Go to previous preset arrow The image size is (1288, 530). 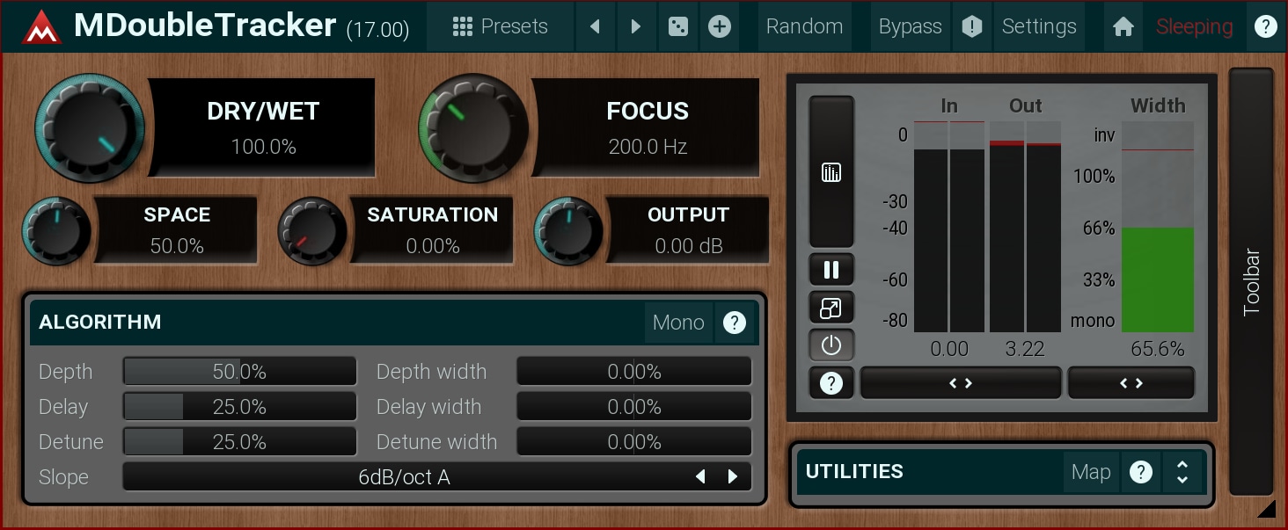596,27
